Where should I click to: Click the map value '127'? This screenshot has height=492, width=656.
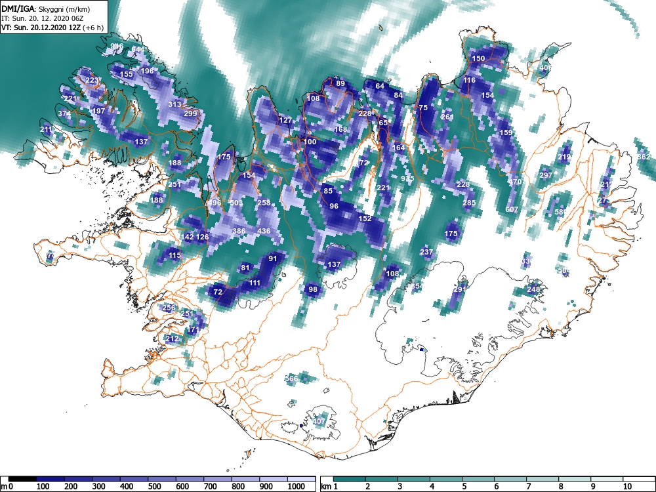286,121
